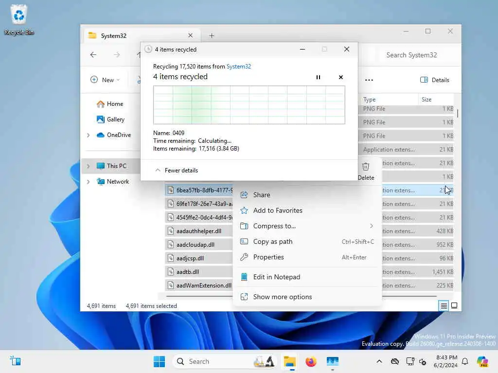Open the Windows Start menu

[159, 361]
